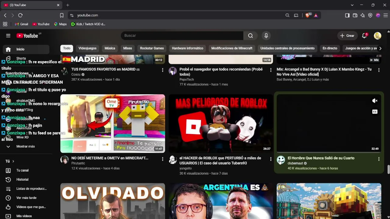Open options for El Hombre Que Nunca video
The height and width of the screenshot is (219, 390).
(379, 159)
